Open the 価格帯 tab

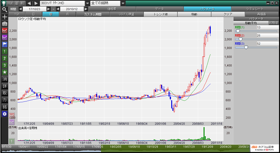[x=112, y=9]
